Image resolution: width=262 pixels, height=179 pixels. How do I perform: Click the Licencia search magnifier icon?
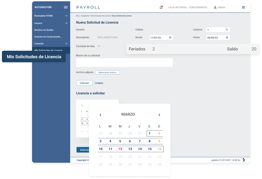click(x=227, y=30)
